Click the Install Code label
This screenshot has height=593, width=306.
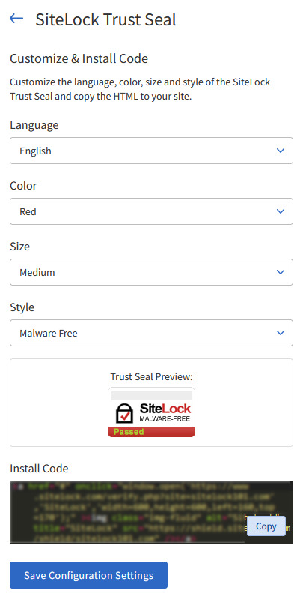(x=39, y=469)
